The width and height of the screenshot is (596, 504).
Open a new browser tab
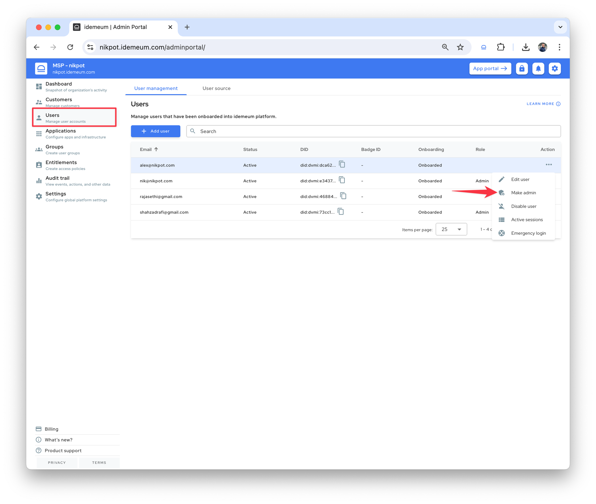(187, 27)
